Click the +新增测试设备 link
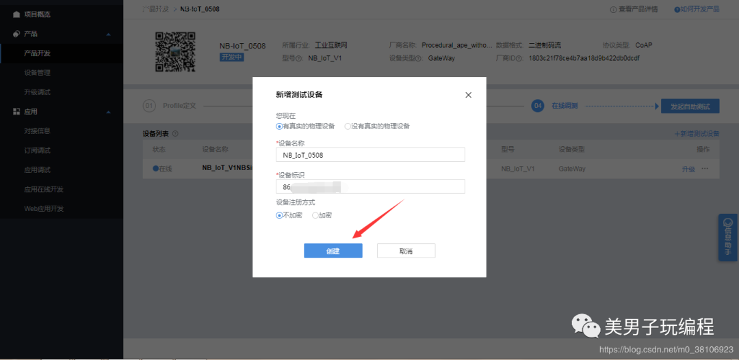 (697, 134)
